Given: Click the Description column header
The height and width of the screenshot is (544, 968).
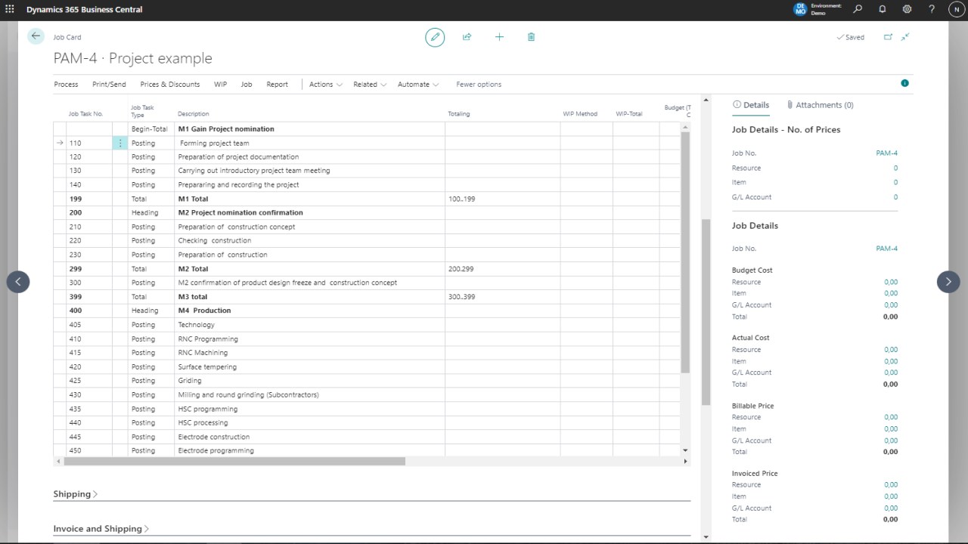Looking at the screenshot, I should (x=194, y=114).
